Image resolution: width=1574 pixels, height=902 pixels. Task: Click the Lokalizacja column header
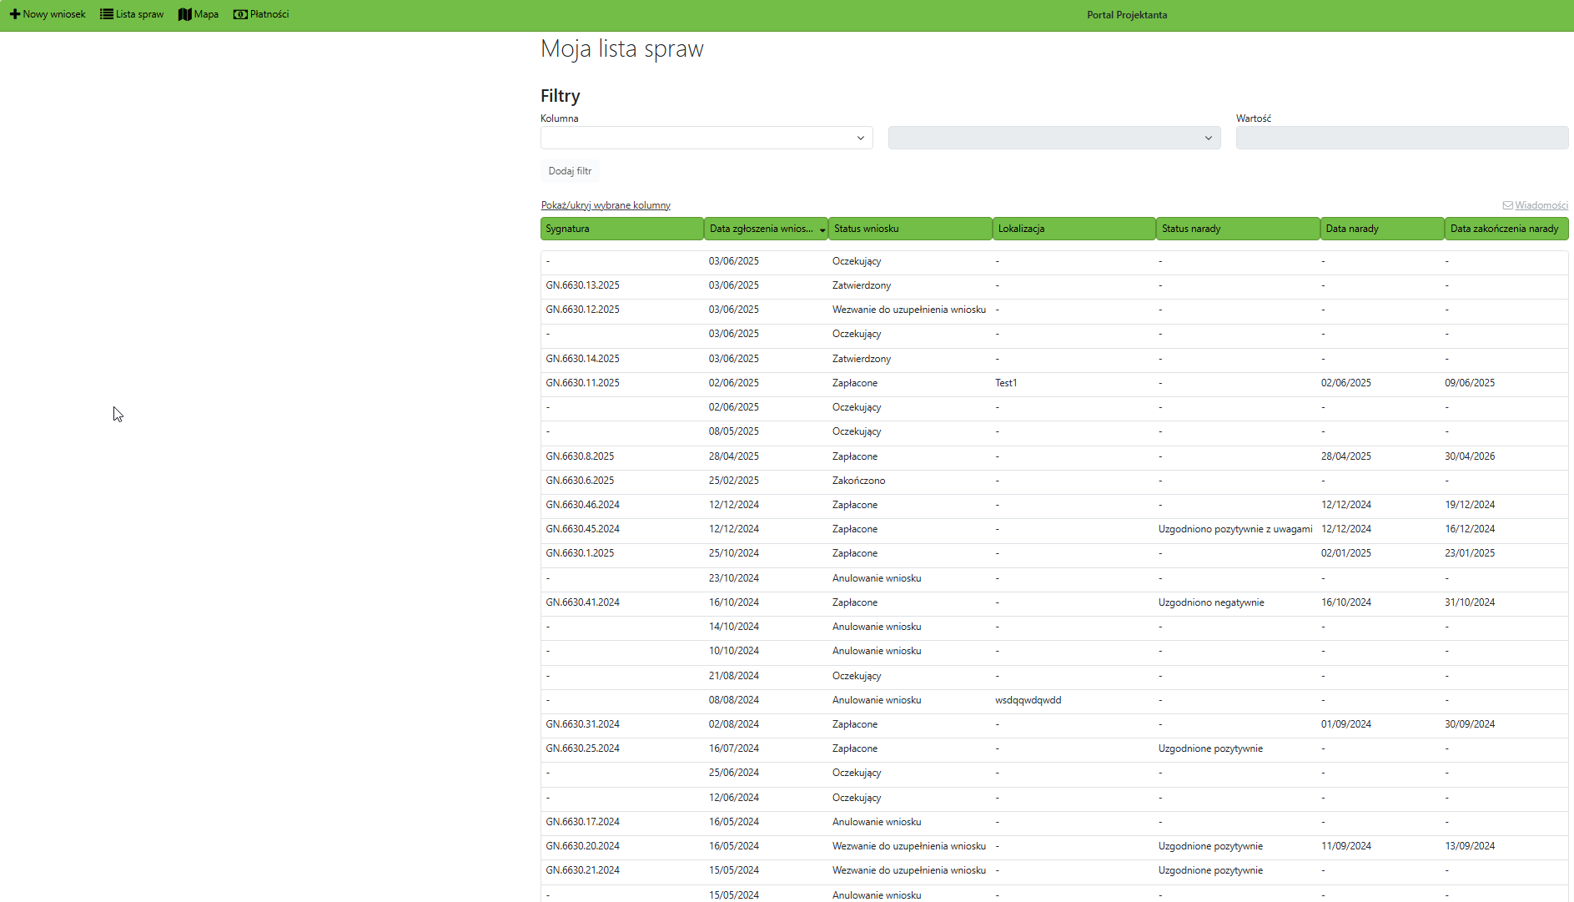point(1074,229)
